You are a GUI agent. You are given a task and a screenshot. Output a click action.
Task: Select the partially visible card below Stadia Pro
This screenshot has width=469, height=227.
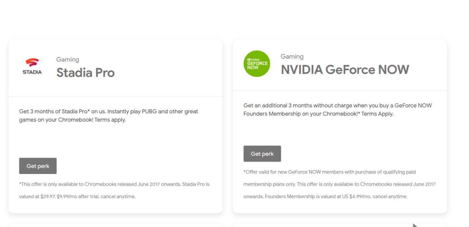[x=115, y=225]
